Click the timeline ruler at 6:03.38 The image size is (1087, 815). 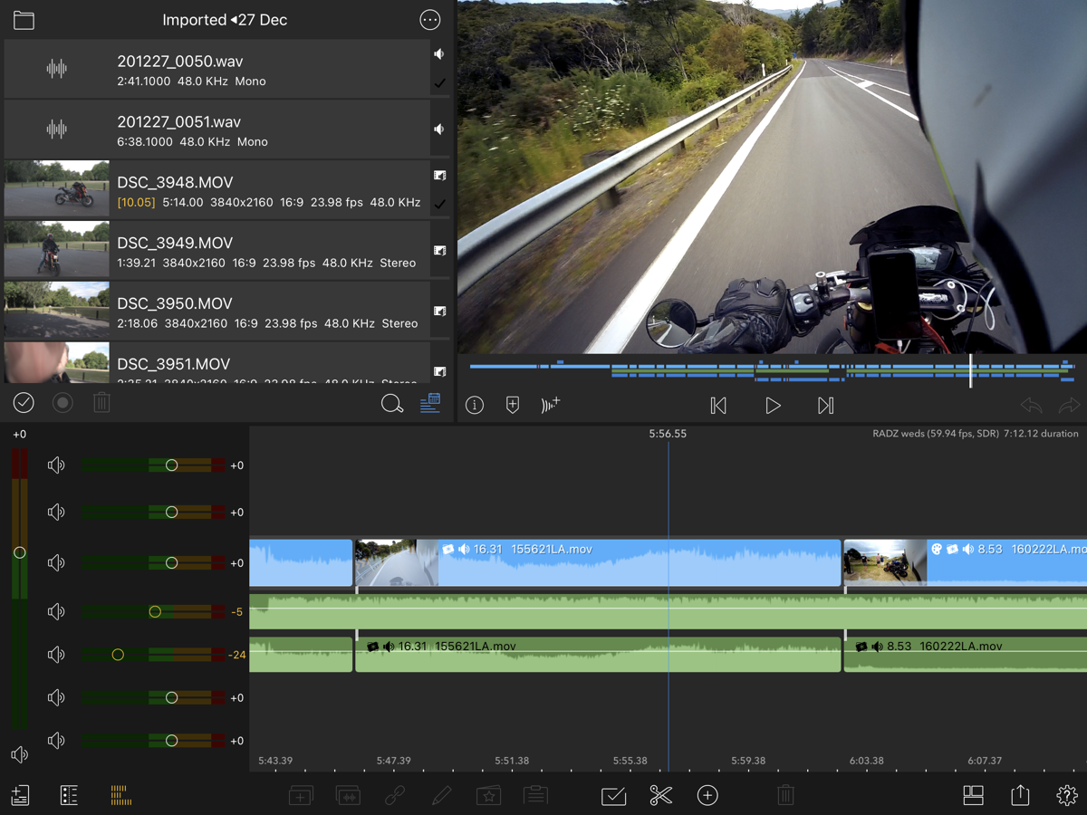(x=866, y=761)
